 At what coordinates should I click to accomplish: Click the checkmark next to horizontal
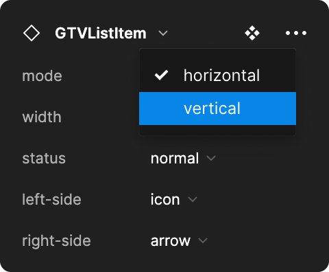click(161, 75)
